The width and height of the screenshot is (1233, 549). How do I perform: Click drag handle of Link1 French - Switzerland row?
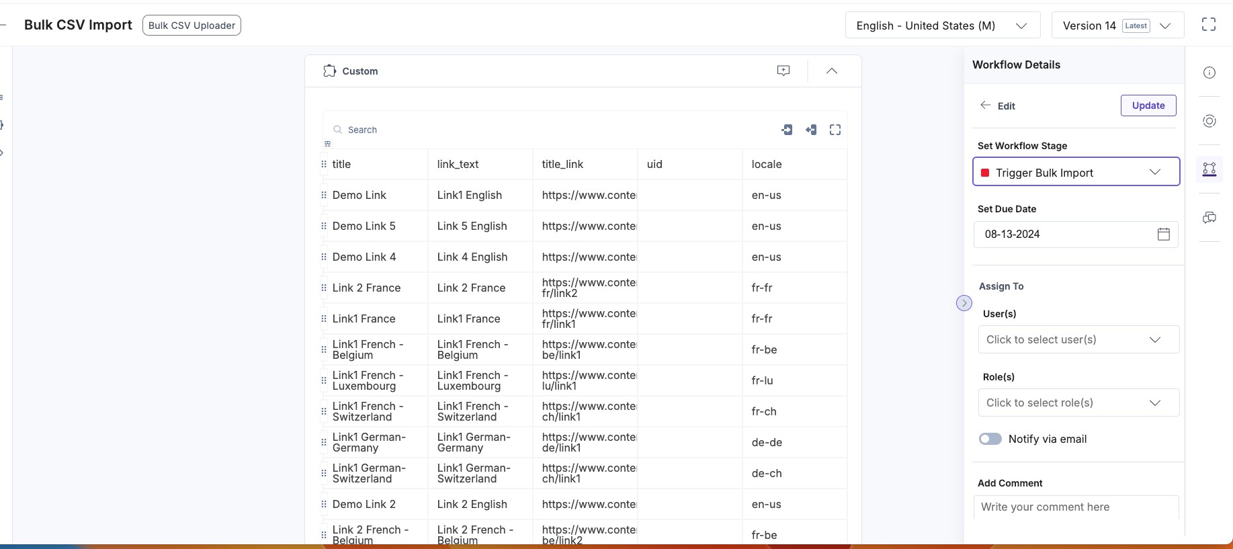(324, 411)
